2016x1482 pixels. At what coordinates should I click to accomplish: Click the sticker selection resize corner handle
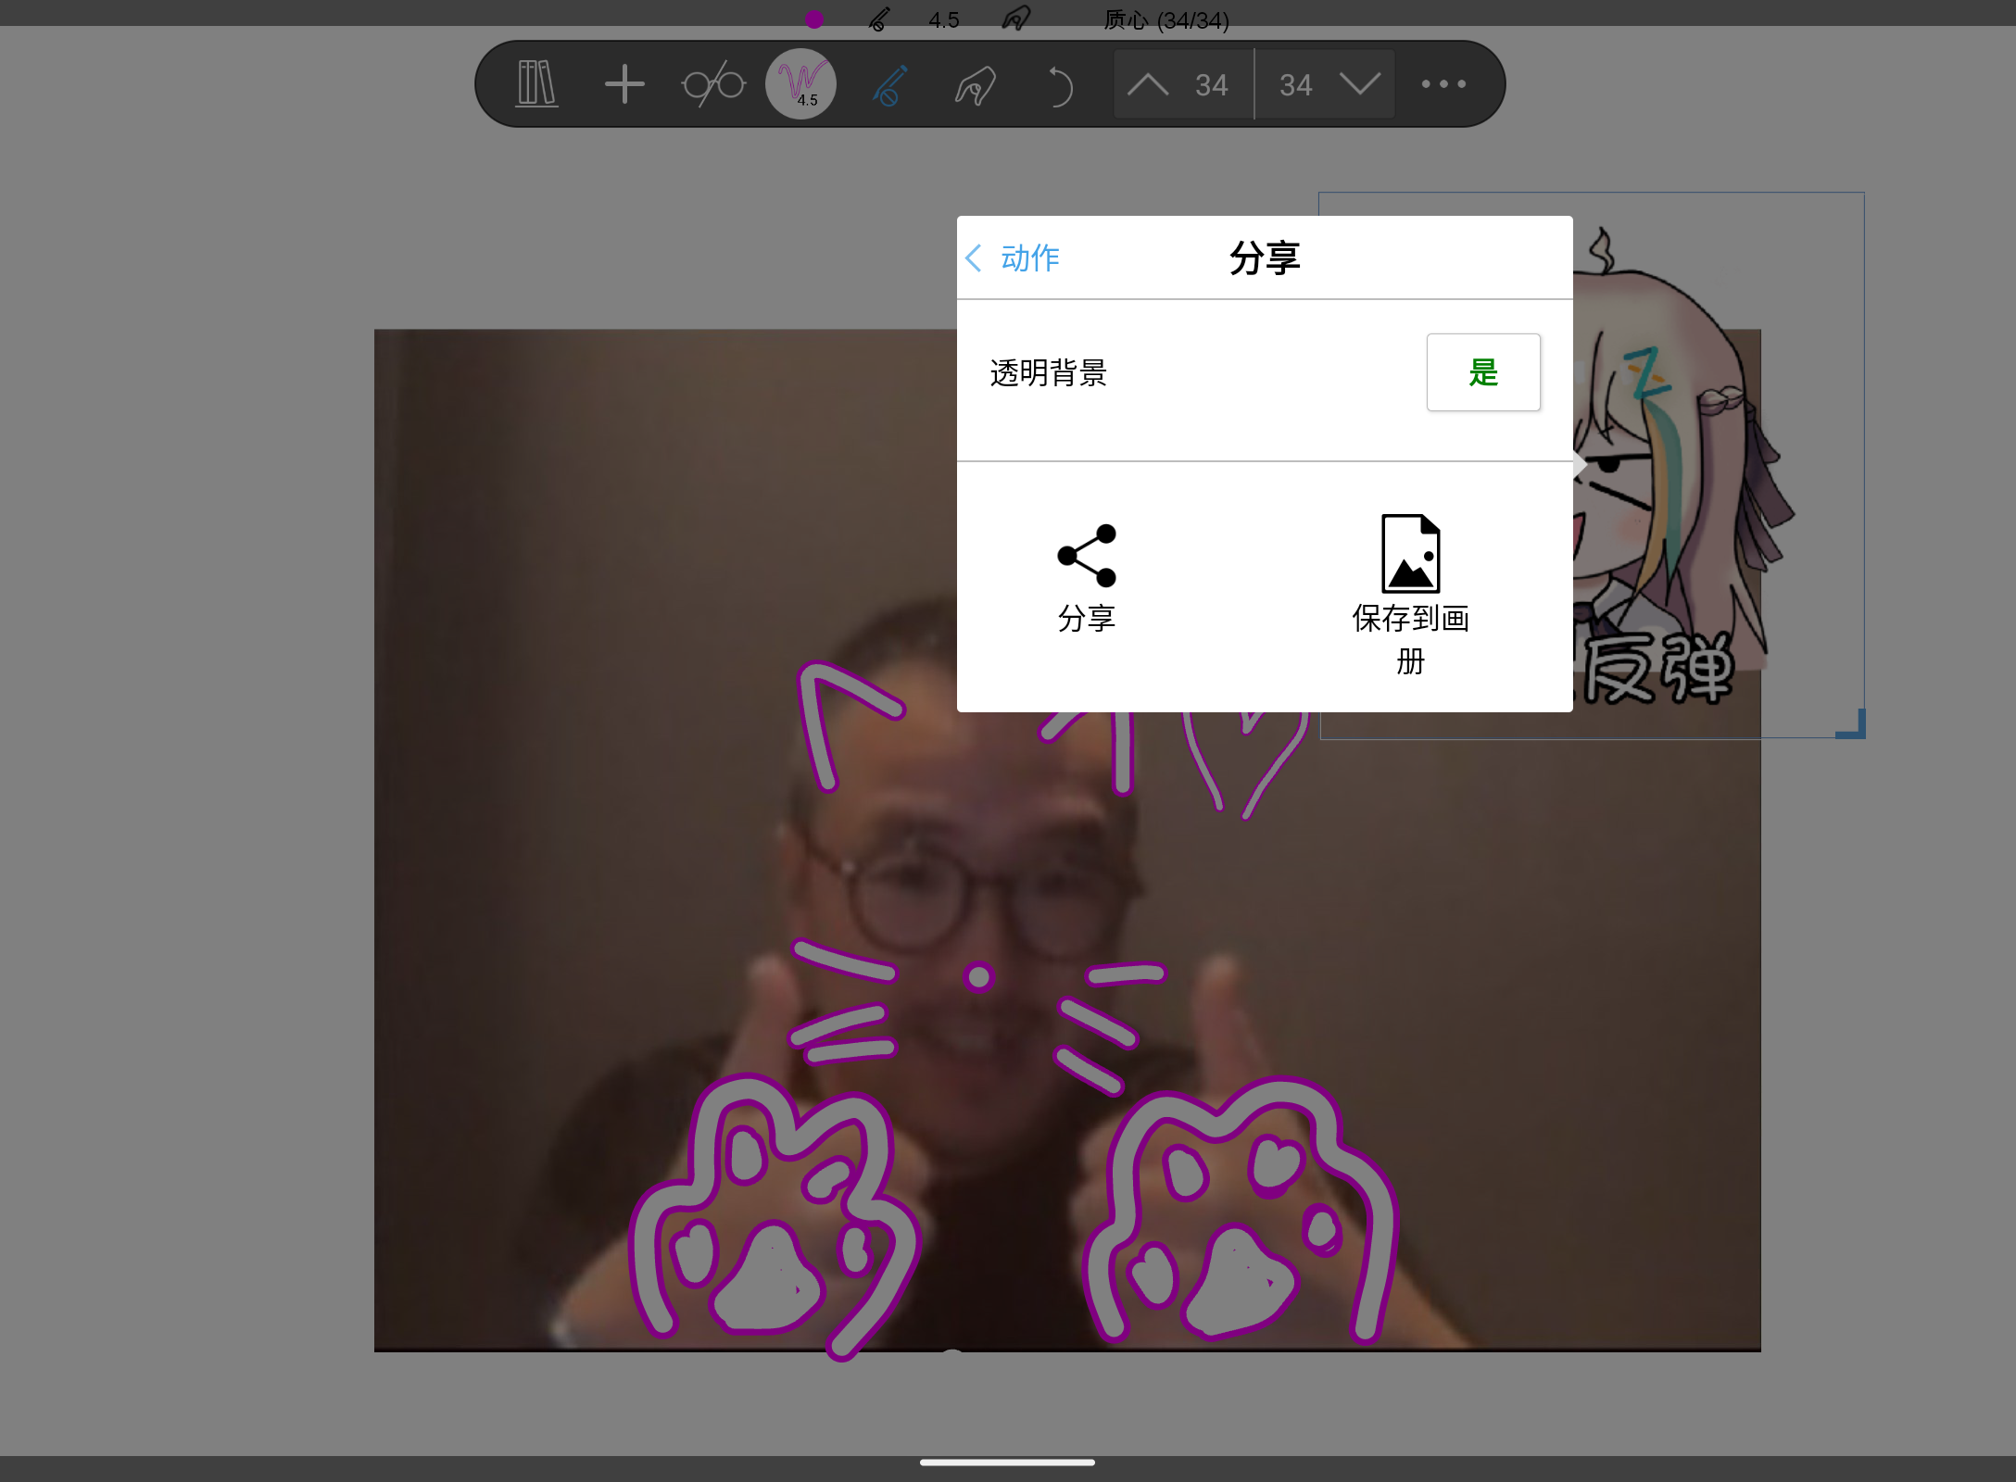[1851, 723]
